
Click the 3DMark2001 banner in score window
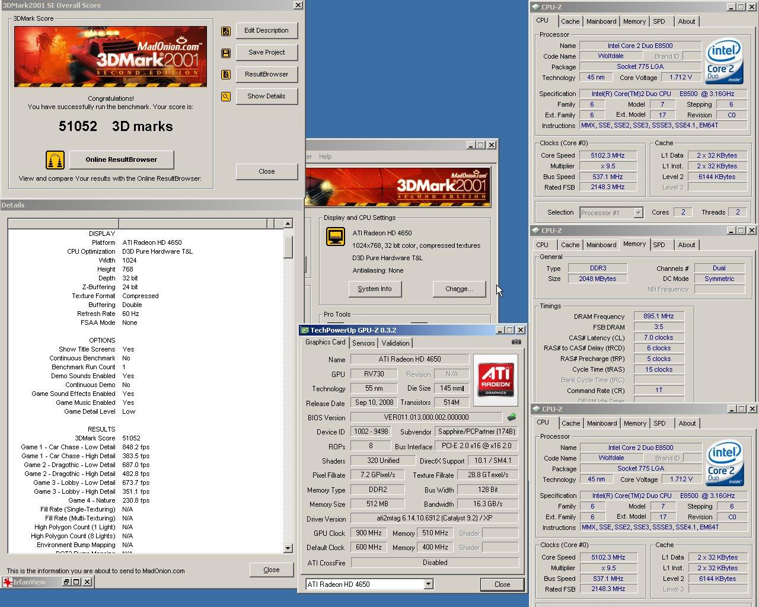110,56
